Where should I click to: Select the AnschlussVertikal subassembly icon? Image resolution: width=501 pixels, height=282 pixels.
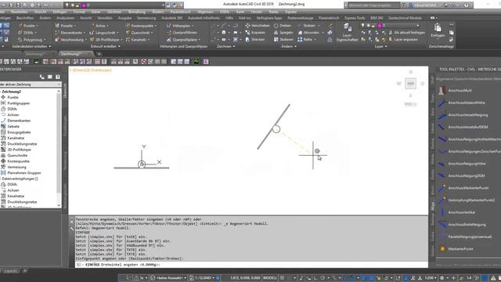442,212
